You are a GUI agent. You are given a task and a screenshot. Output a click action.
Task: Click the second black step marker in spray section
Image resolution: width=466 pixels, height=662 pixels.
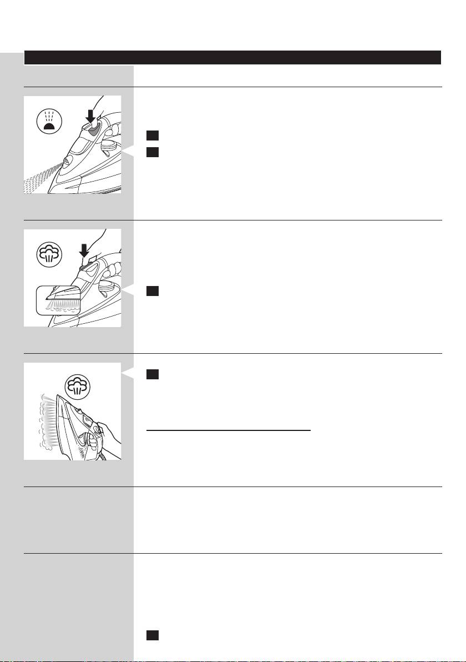pyautogui.click(x=153, y=152)
